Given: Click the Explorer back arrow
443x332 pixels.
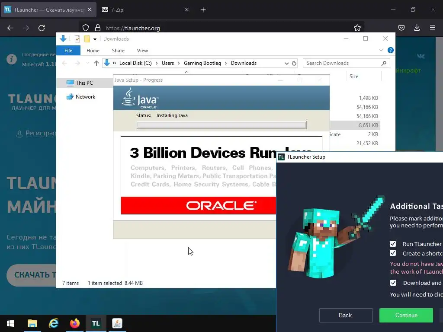Looking at the screenshot, I should pyautogui.click(x=65, y=63).
